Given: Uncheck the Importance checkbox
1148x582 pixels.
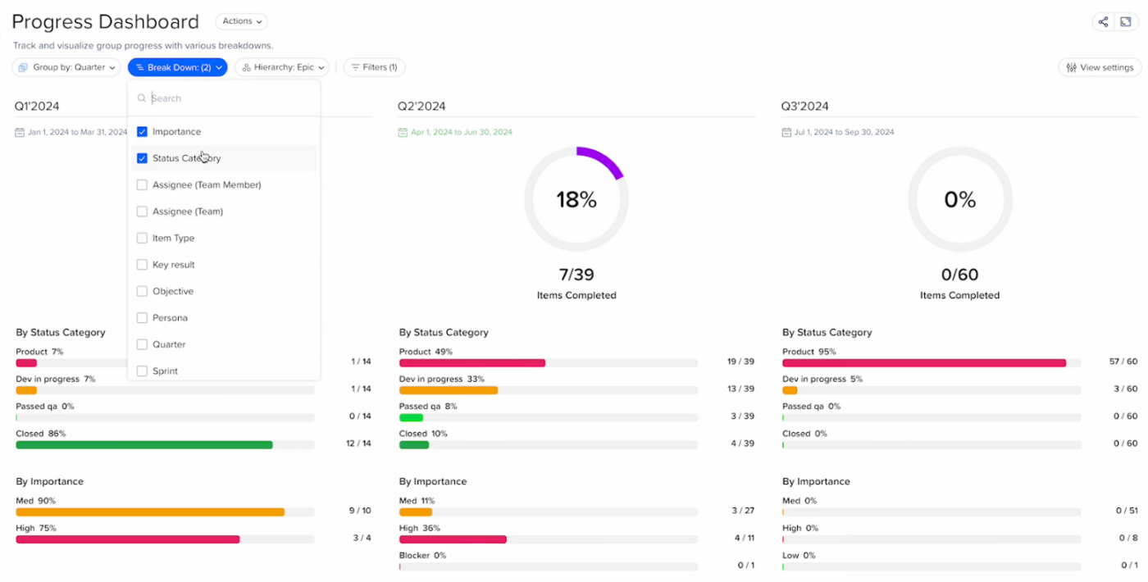Looking at the screenshot, I should (x=142, y=132).
